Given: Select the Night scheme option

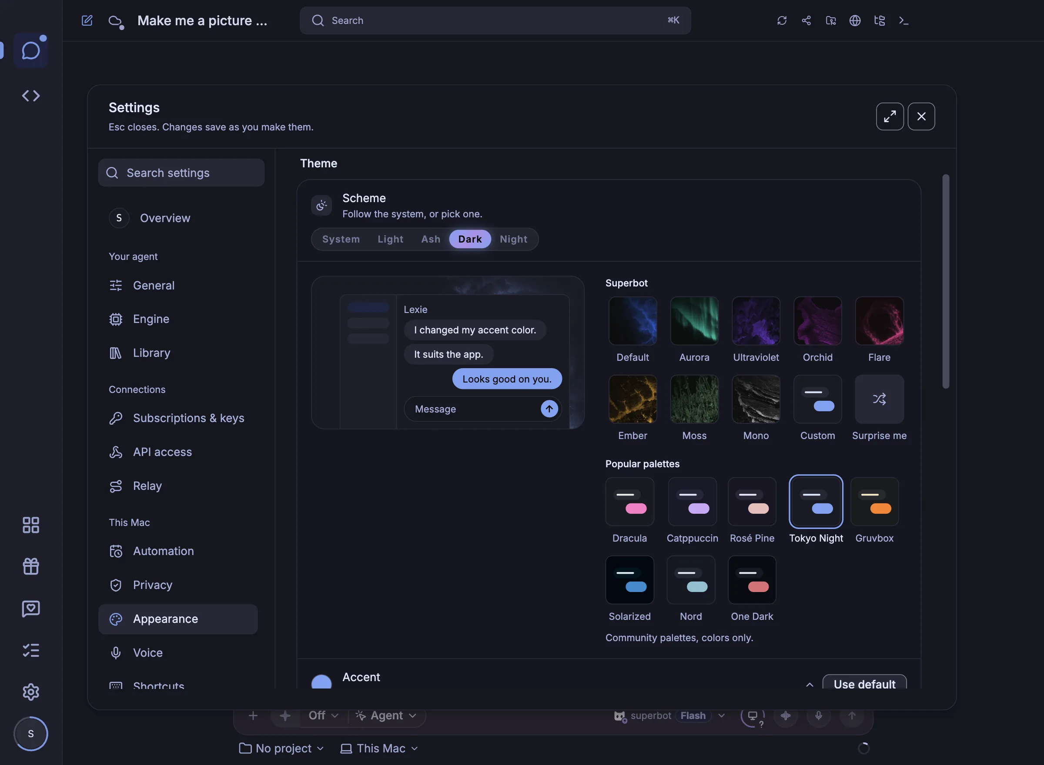Looking at the screenshot, I should [513, 239].
